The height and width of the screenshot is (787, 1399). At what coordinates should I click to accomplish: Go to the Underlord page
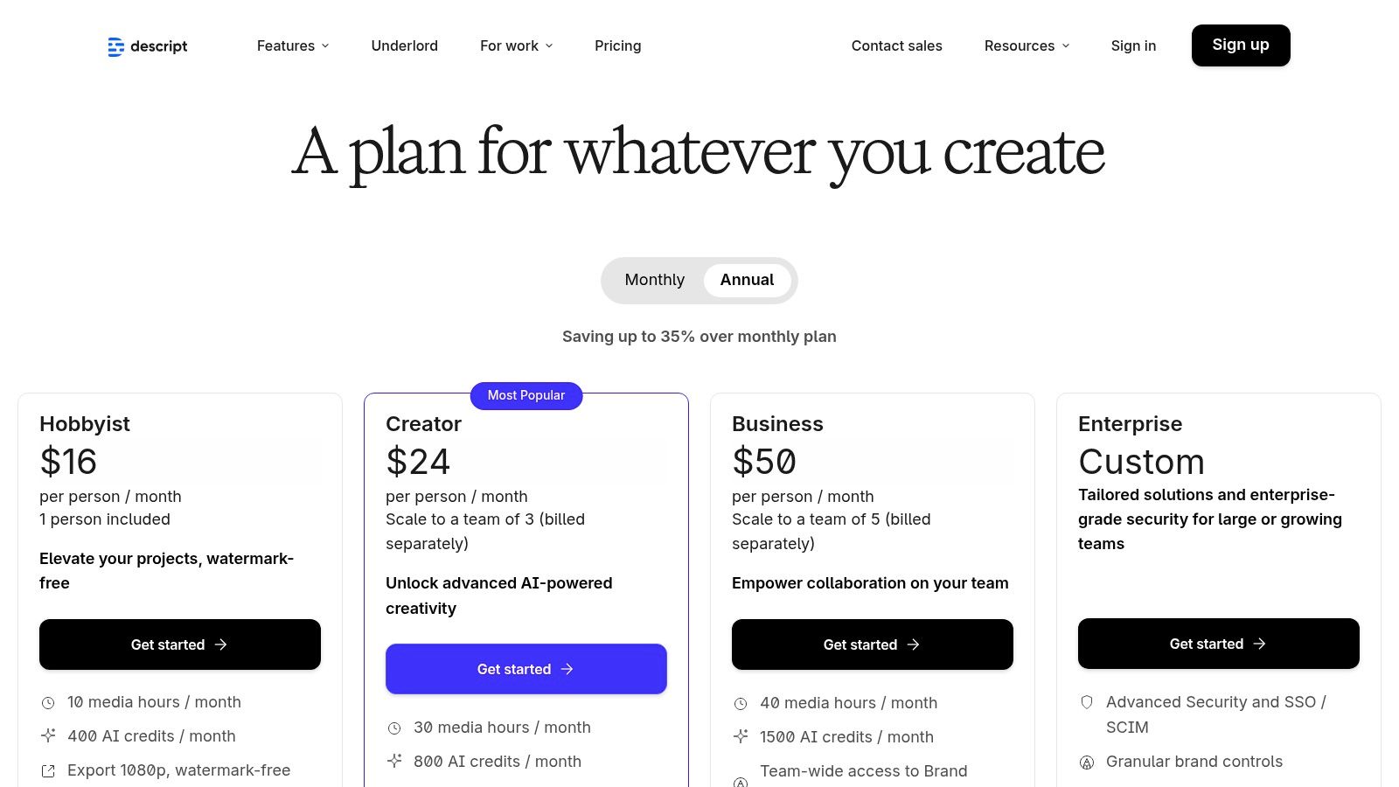tap(404, 45)
